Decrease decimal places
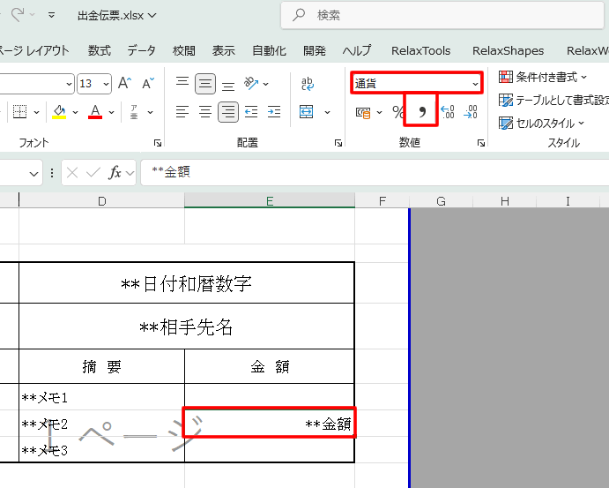The width and height of the screenshot is (609, 488). (471, 112)
